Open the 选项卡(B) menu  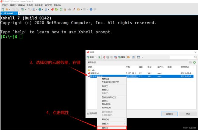39,5
